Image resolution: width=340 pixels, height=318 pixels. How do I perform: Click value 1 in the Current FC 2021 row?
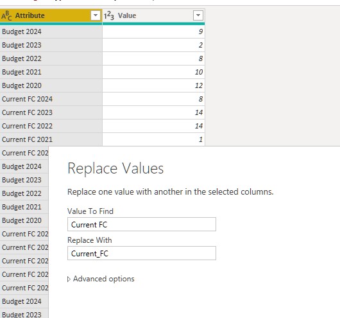pyautogui.click(x=153, y=139)
